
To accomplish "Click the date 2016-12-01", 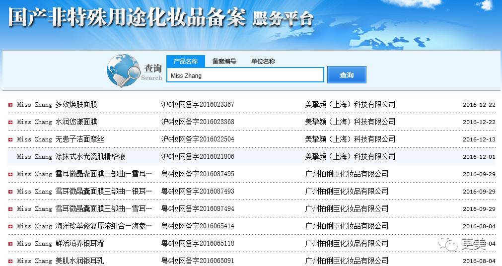I will point(479,157).
